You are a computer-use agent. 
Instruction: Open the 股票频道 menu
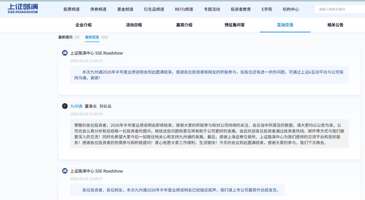click(71, 9)
